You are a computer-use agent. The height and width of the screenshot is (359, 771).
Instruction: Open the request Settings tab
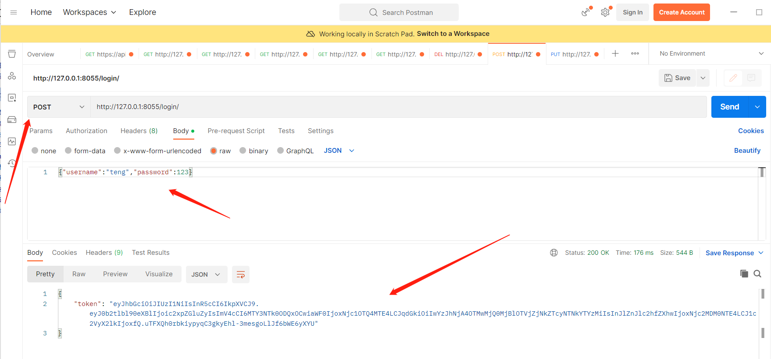pos(321,131)
